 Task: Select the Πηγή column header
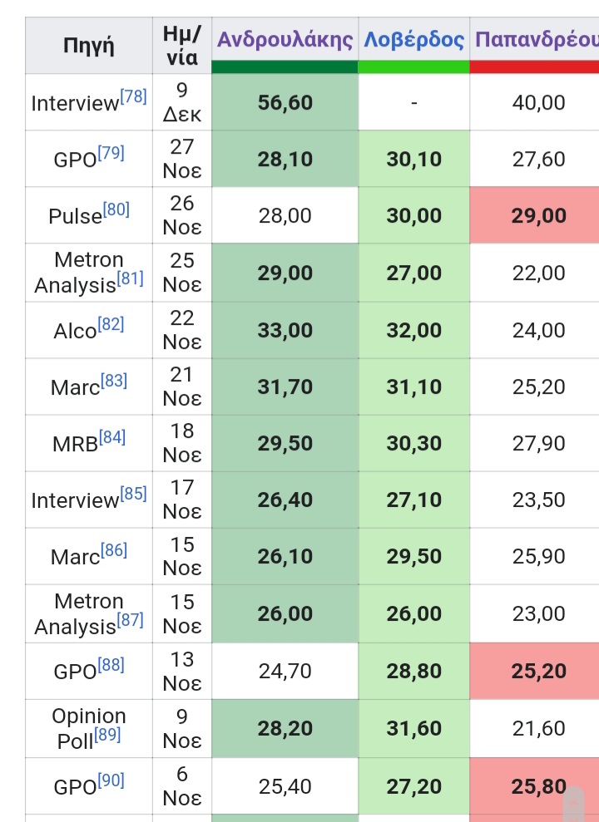coord(89,46)
